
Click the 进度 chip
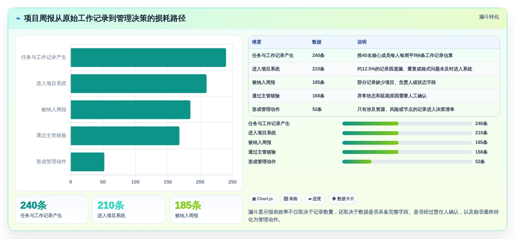pos(315,199)
